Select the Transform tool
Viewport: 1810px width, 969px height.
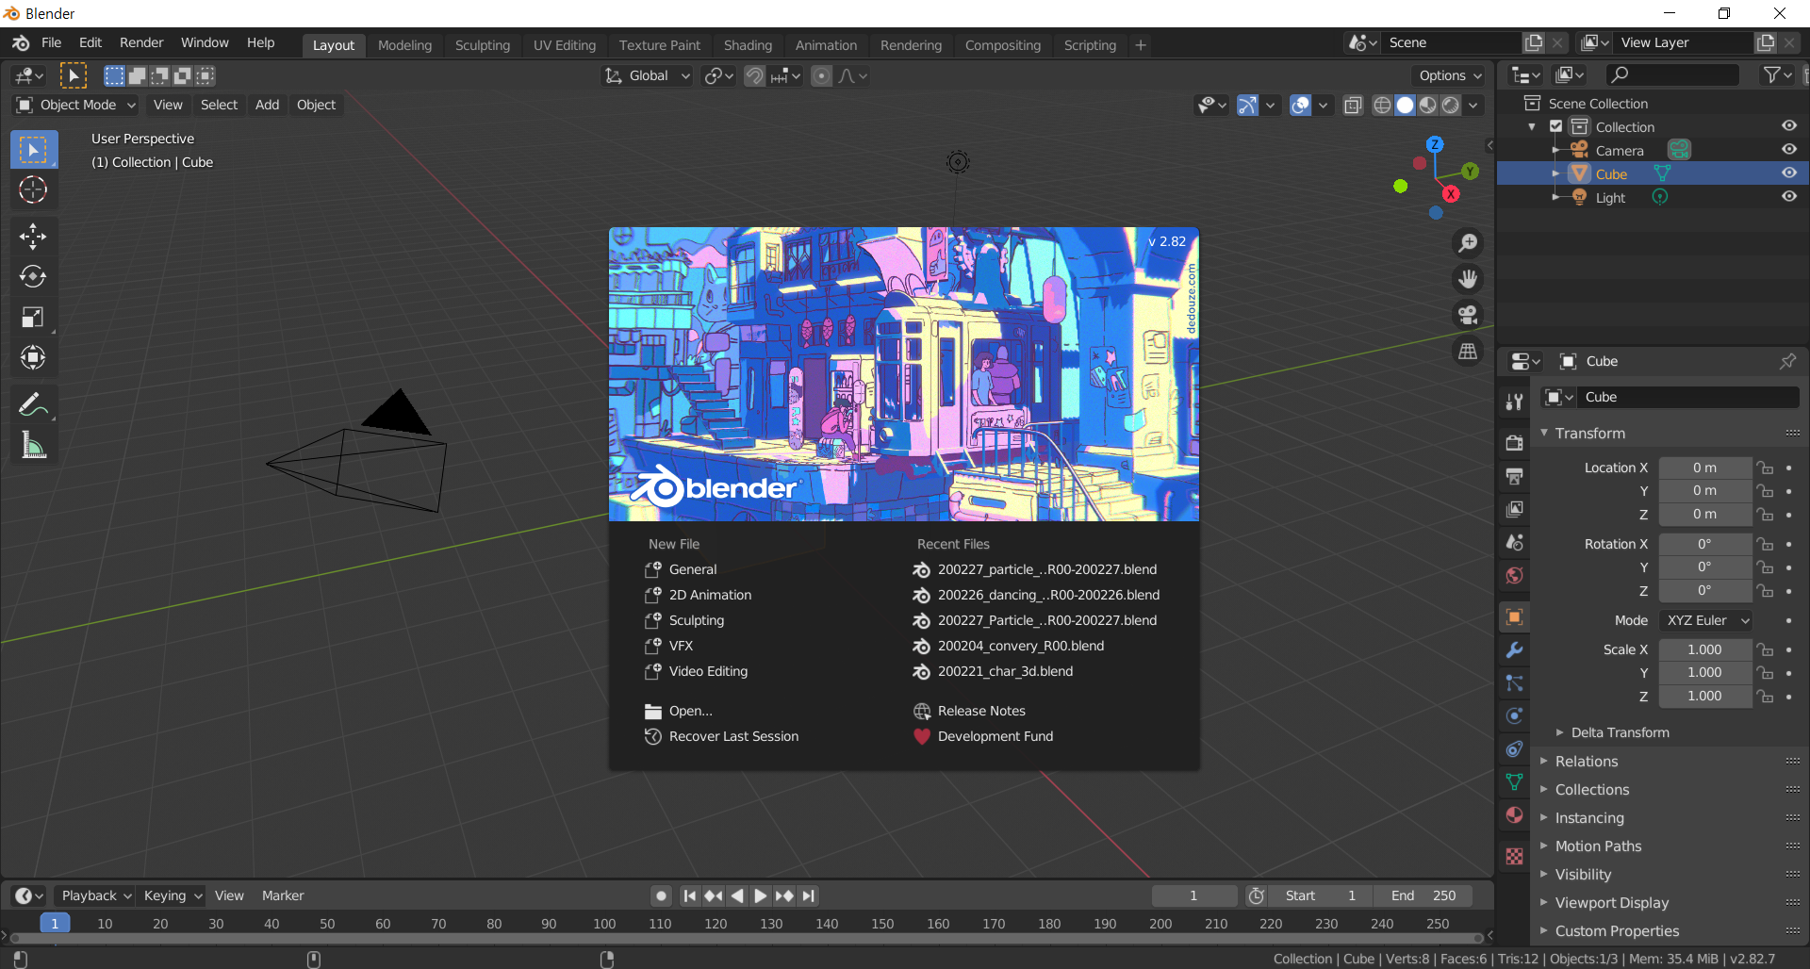point(33,357)
